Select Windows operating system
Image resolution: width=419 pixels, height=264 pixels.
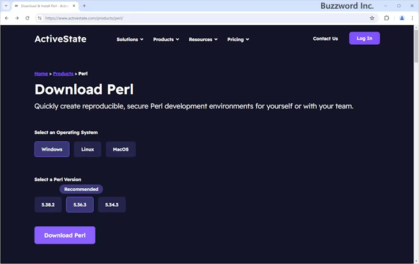click(x=52, y=149)
